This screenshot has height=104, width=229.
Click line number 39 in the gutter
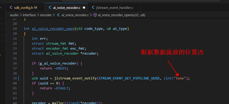pos(15,78)
